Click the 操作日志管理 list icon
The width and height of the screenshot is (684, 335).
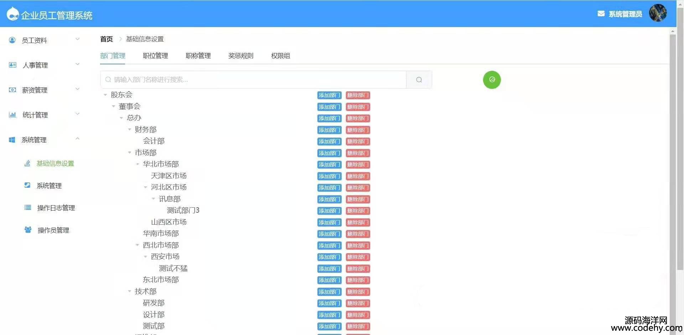click(x=28, y=208)
